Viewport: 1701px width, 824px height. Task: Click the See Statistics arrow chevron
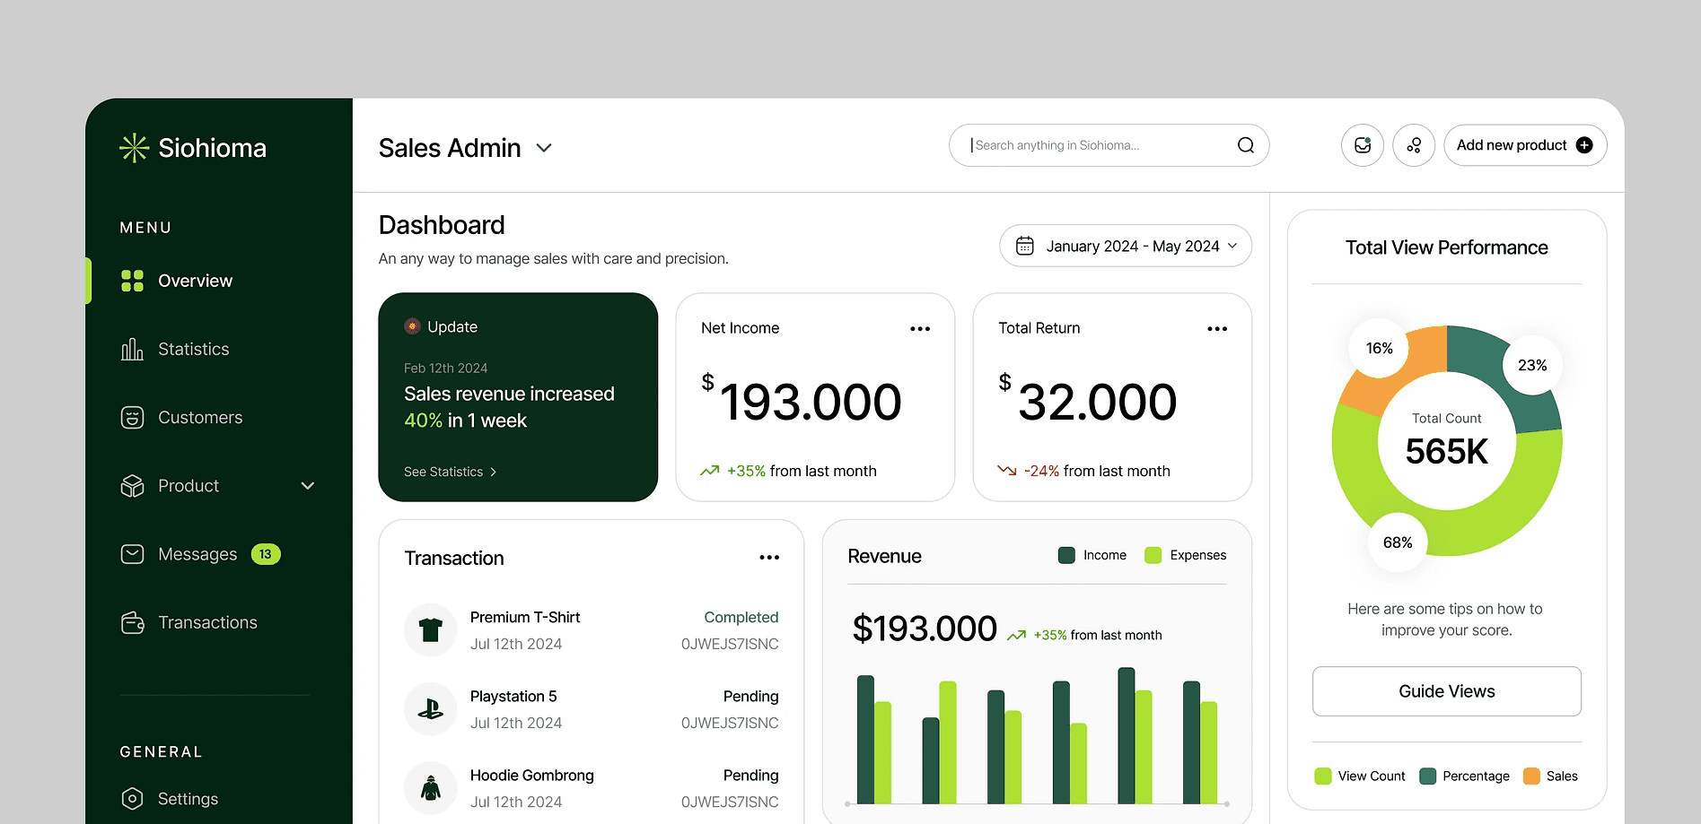click(x=493, y=472)
